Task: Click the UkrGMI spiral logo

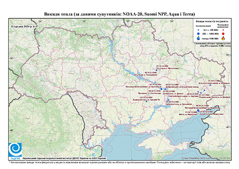Action: click(x=15, y=150)
